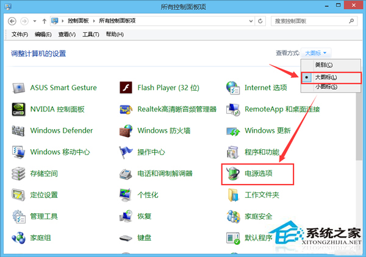The image size is (366, 257).
Task: Click the Recovery icon
Action: (x=126, y=216)
